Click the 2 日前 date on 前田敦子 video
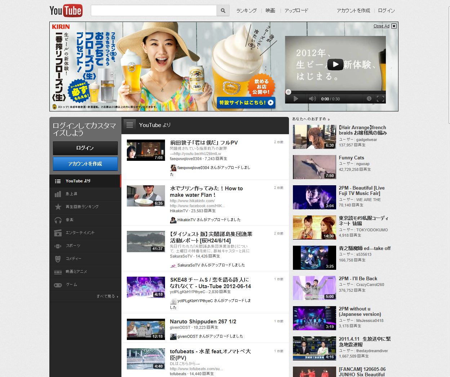This screenshot has width=450, height=377. tap(279, 142)
